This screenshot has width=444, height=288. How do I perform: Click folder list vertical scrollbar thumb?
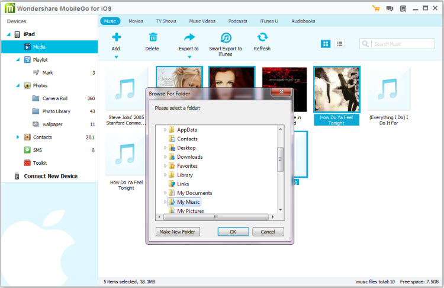coord(281,159)
